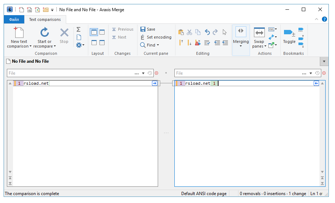335x203 pixels.
Task: Select three-pane vertical layout
Action: (102, 32)
